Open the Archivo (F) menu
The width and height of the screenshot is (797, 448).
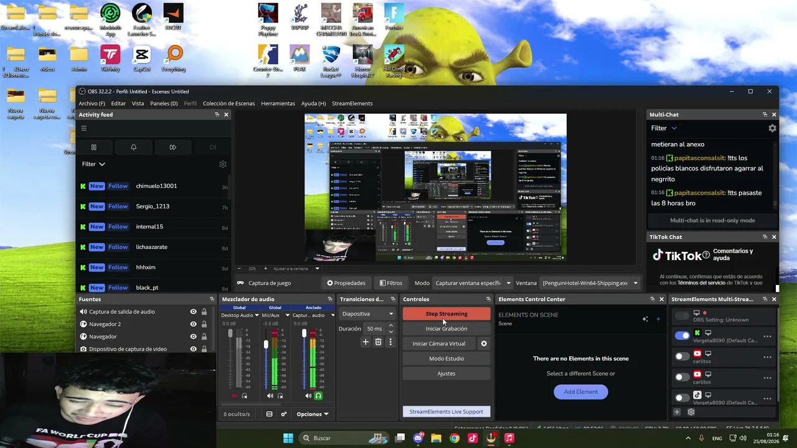tap(92, 103)
